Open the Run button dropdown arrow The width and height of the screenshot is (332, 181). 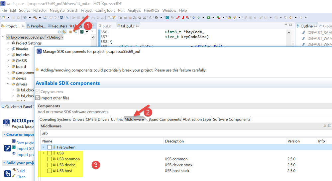[213, 18]
